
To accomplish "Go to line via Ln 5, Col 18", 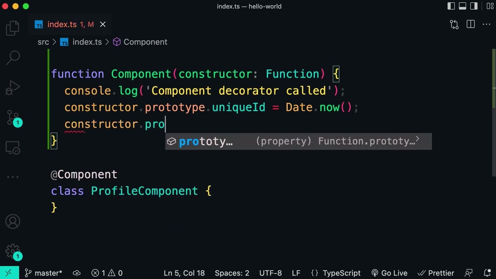I will pos(184,273).
